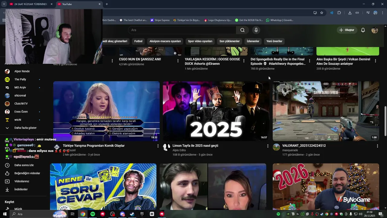The width and height of the screenshot is (387, 218).
Task: Open Task View on the taskbar
Action: coord(73,214)
